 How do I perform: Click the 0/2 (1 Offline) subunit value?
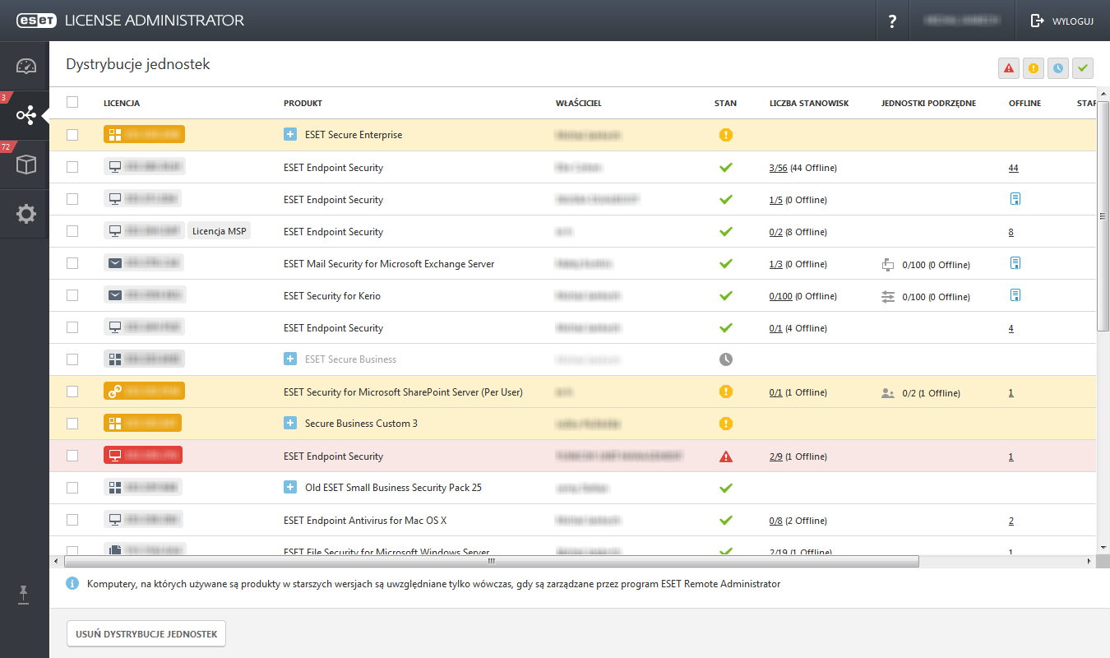931,393
